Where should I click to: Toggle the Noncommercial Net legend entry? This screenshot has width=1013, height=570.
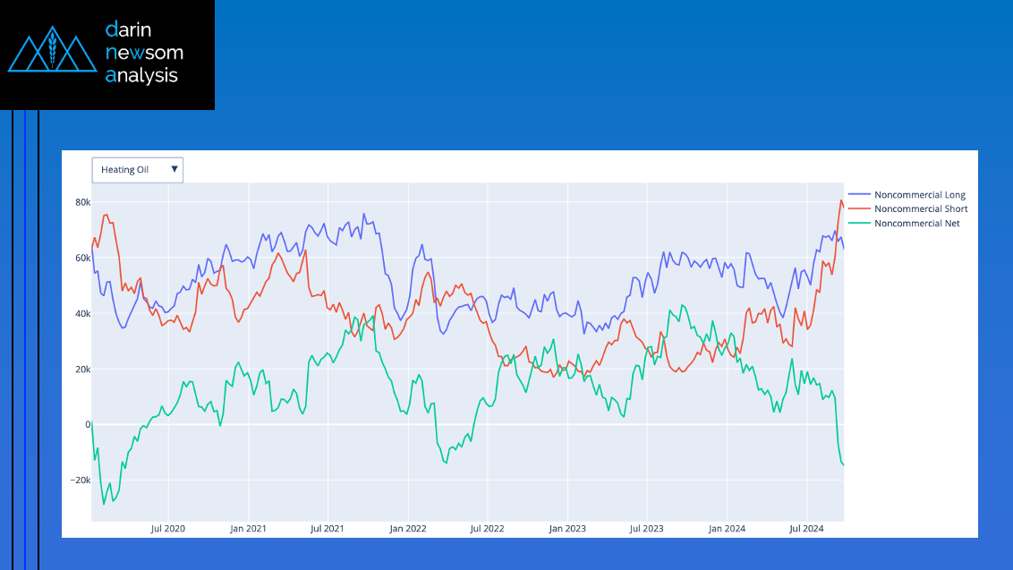pos(916,224)
